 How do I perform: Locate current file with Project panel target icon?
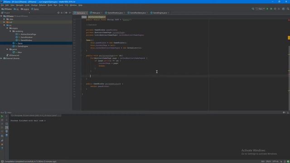(58, 13)
